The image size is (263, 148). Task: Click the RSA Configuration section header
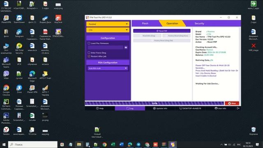coord(108,62)
